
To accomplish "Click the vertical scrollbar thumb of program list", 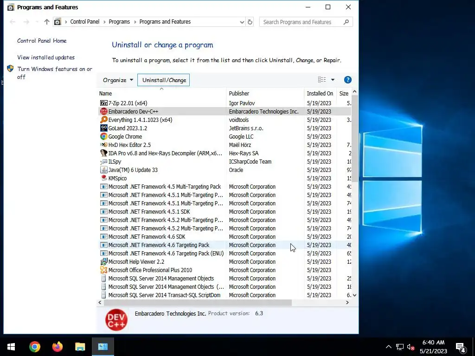I will point(355,138).
